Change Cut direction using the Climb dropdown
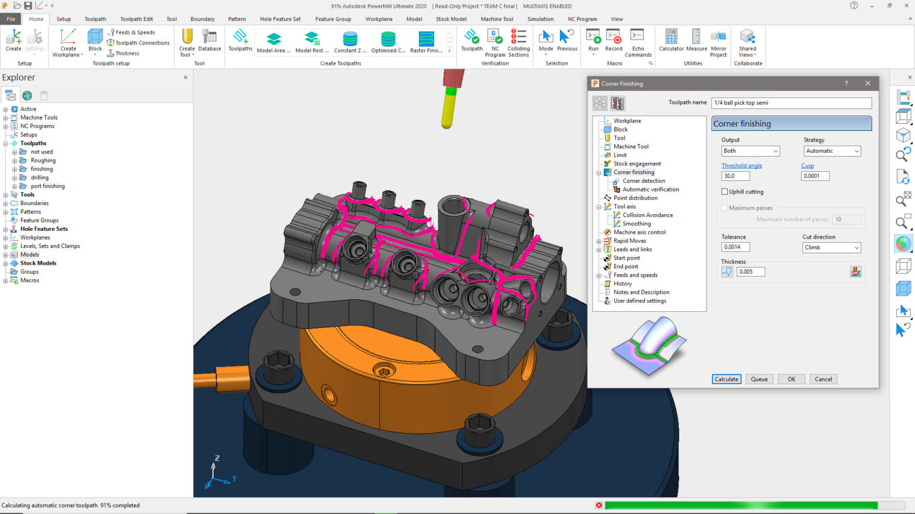The image size is (915, 514). [831, 247]
